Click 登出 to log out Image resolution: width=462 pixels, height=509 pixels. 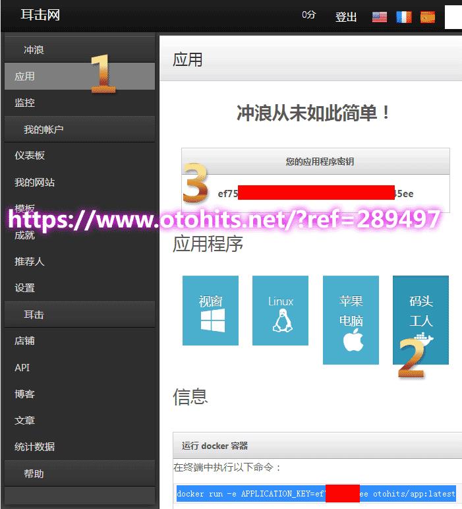coord(346,16)
